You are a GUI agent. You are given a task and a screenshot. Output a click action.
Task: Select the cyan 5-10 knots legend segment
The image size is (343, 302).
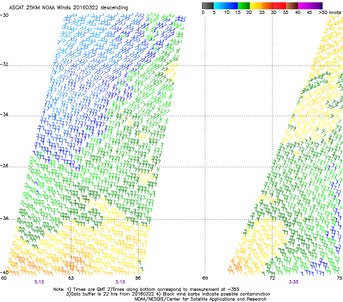click(x=220, y=6)
